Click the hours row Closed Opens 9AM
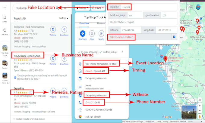The height and width of the screenshot is (123, 205). tap(95, 71)
